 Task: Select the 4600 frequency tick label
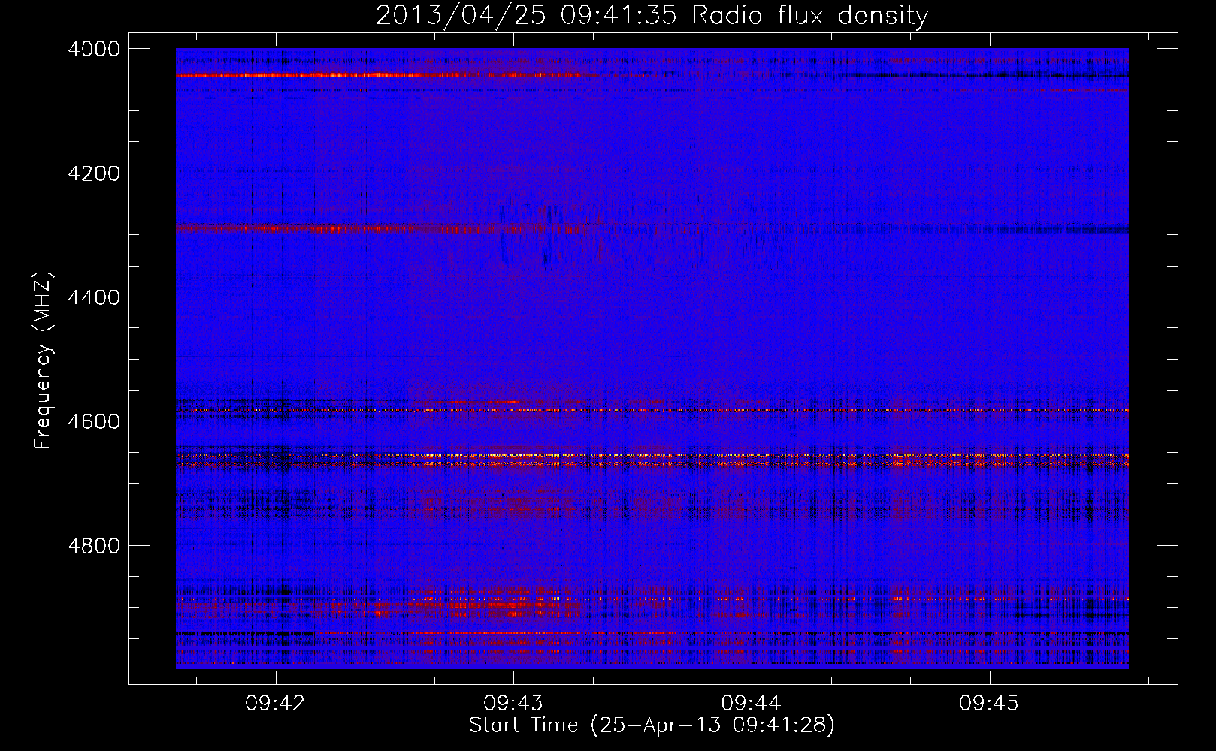click(x=94, y=421)
